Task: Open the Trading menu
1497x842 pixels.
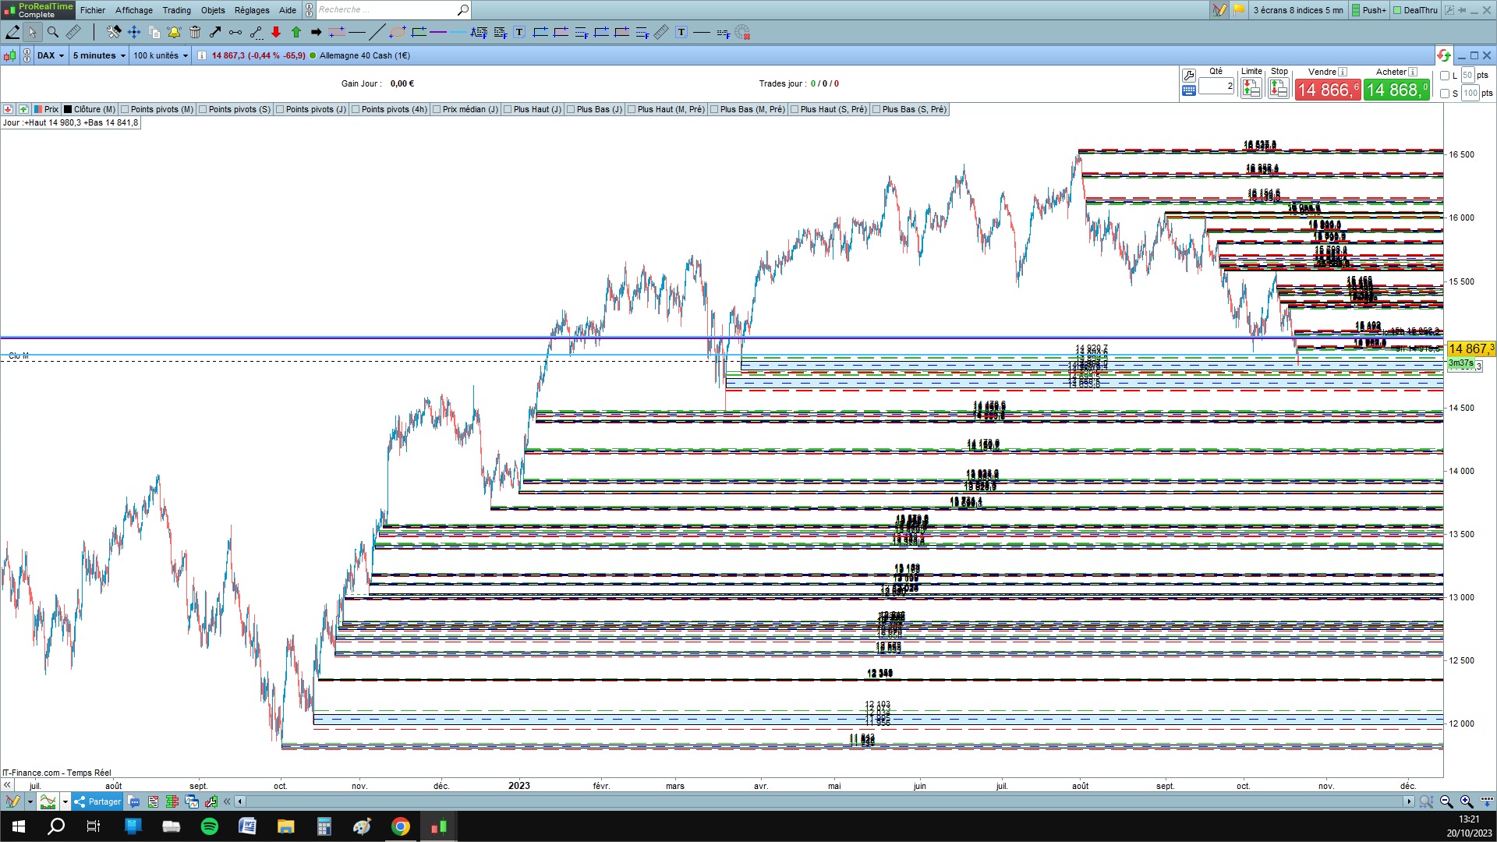Action: (x=176, y=10)
